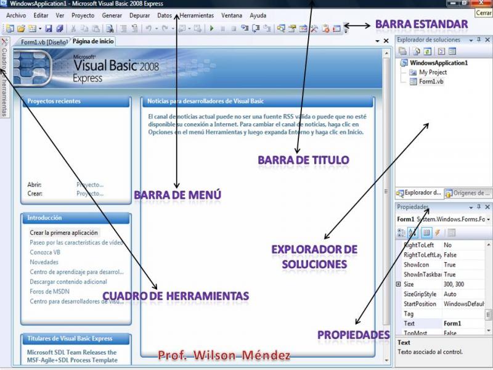Click the Uncomment selected lines icon
This screenshot has height=370, width=493.
point(135,28)
